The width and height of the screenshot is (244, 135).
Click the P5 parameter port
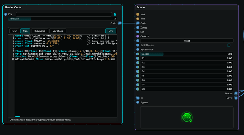[138, 76]
